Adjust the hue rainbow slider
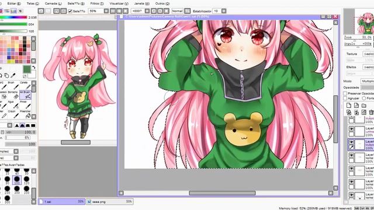This screenshot has height=210, width=374. point(13,17)
